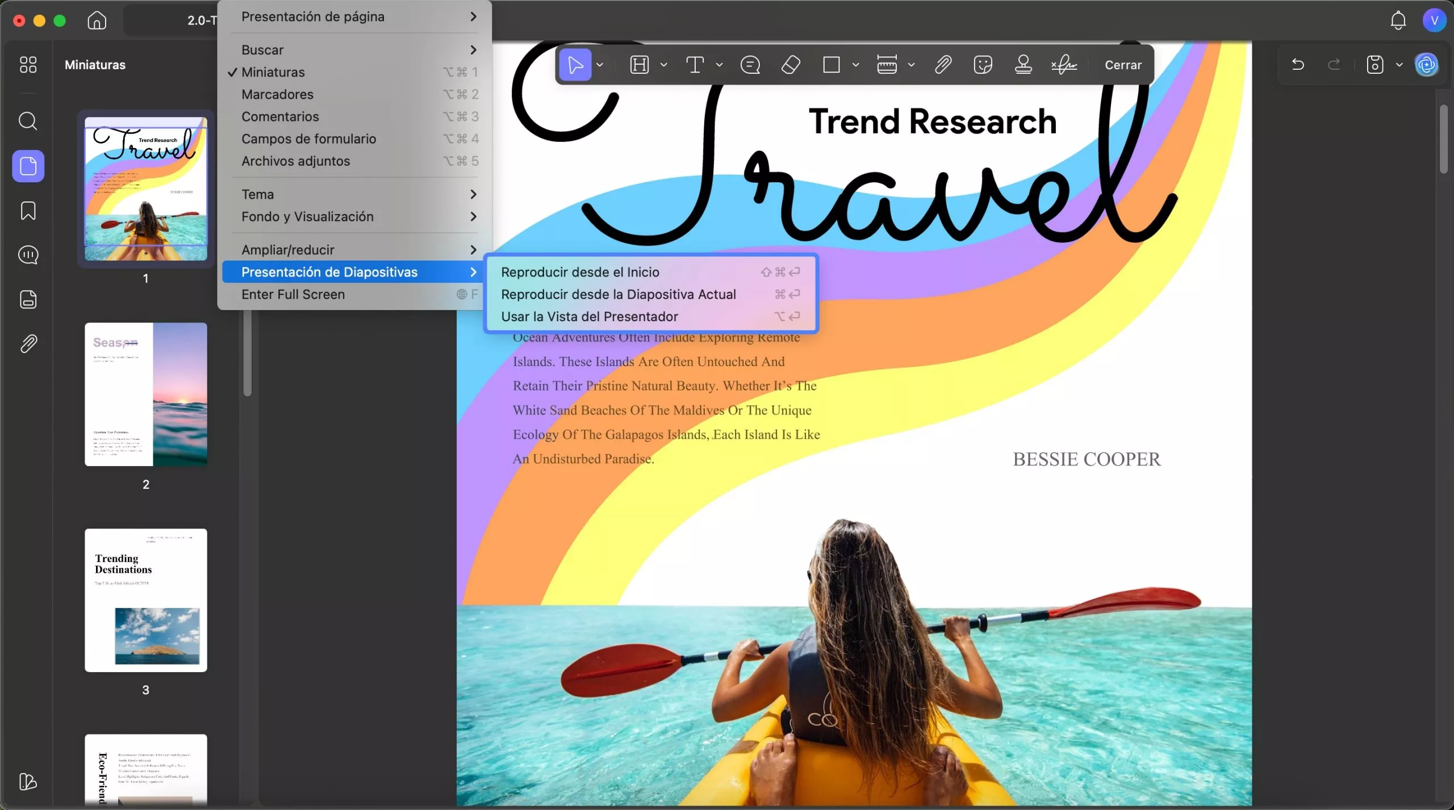
Task: Toggle the Archivos adjuntos menu item
Action: click(353, 161)
